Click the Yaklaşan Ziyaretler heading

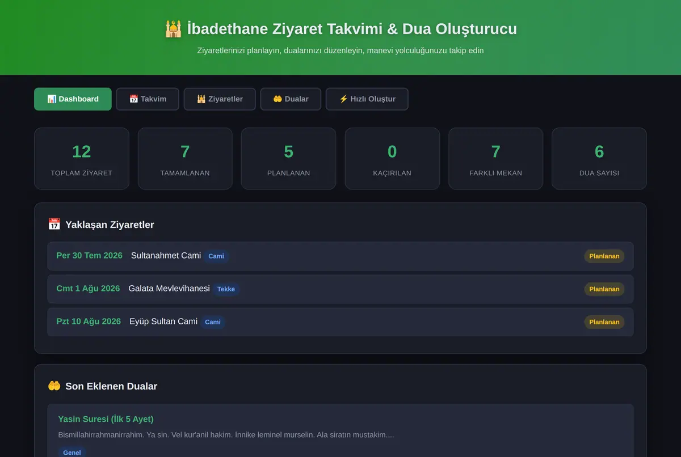click(x=110, y=225)
